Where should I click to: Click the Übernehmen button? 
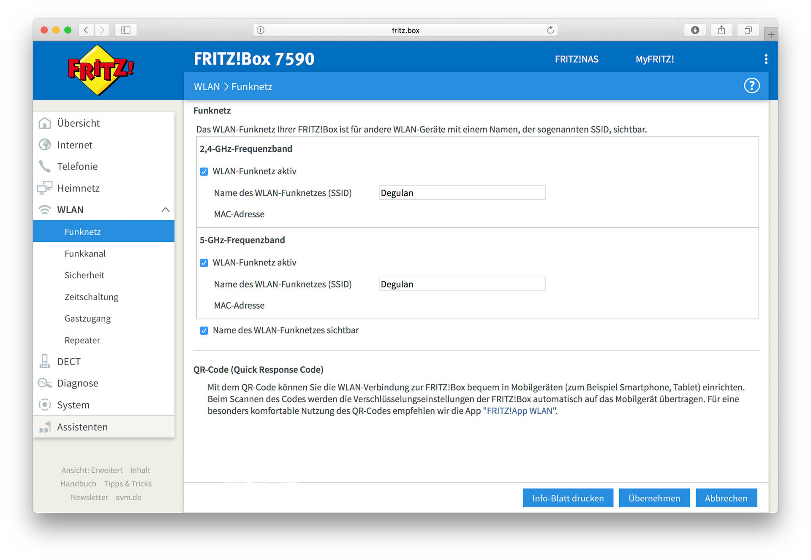[654, 498]
